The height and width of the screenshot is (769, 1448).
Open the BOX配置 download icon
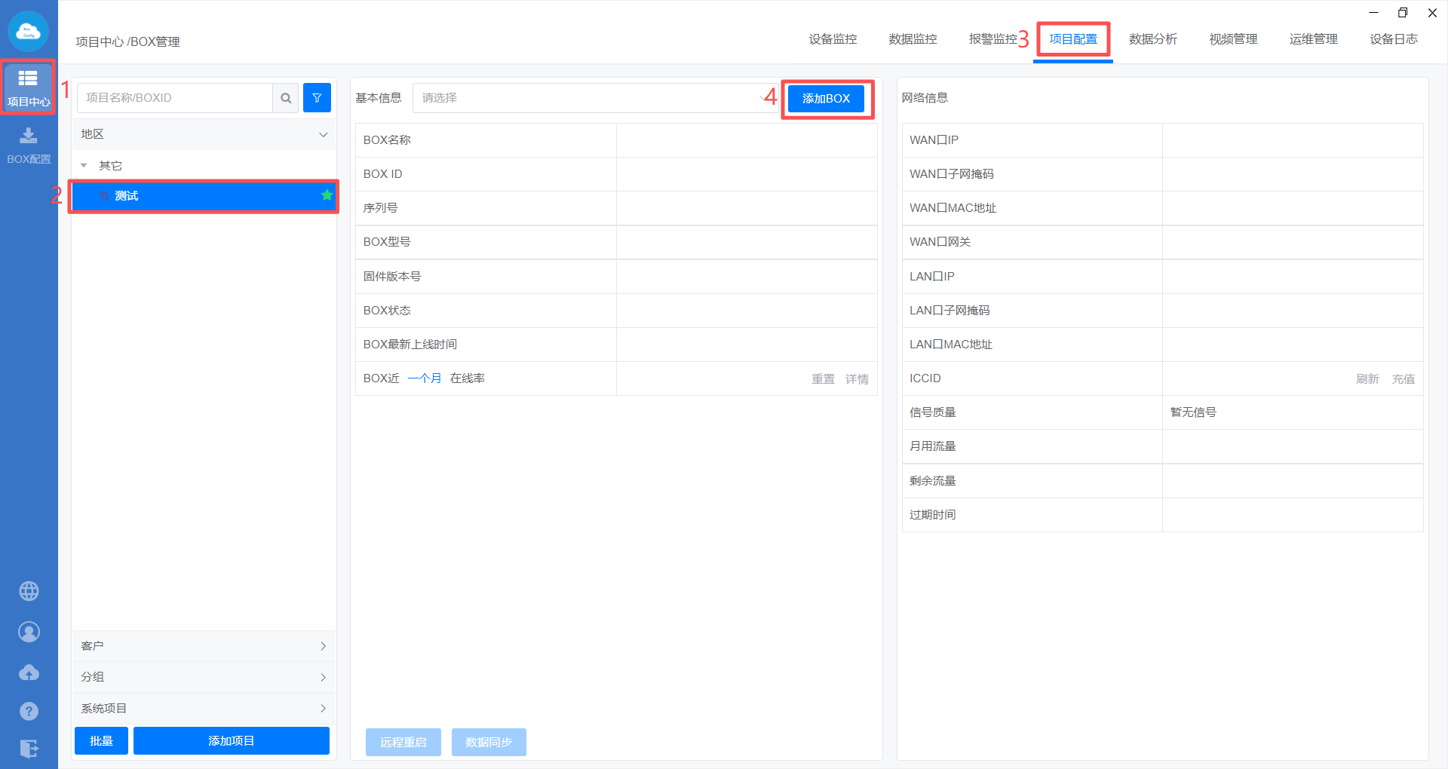pos(28,145)
